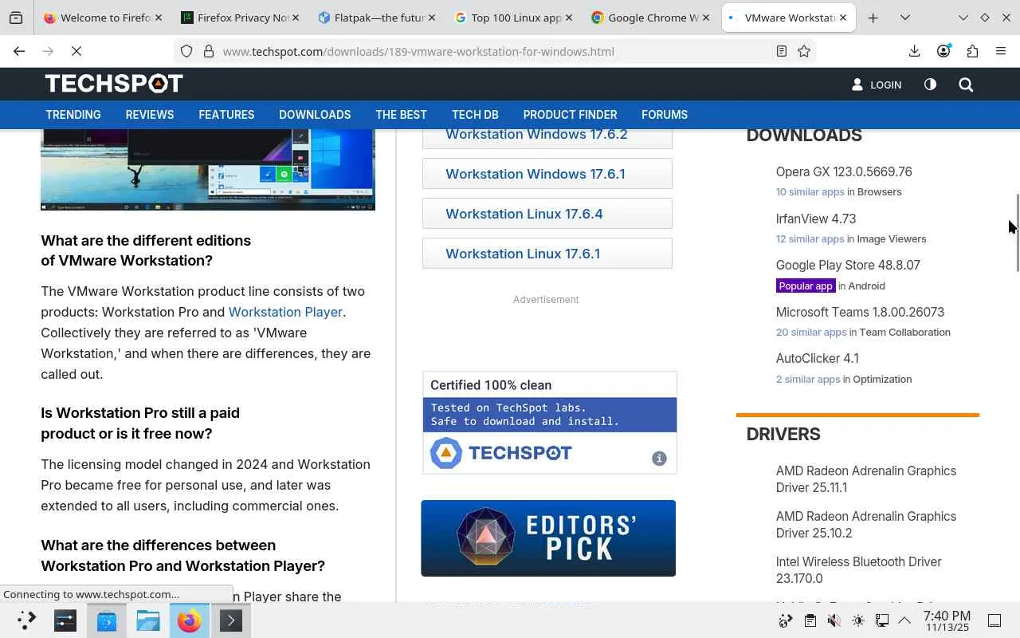Open the Firefox application hamburger menu
The image size is (1020, 638).
point(1001,51)
